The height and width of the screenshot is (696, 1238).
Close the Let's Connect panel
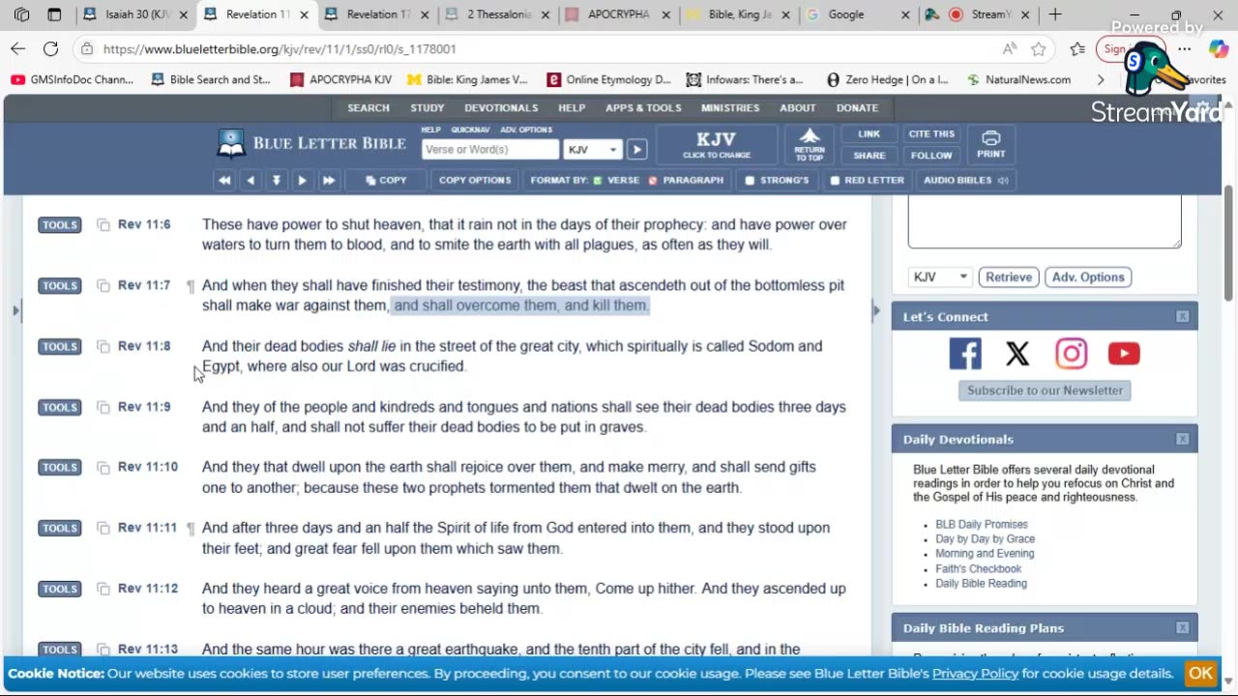tap(1182, 316)
